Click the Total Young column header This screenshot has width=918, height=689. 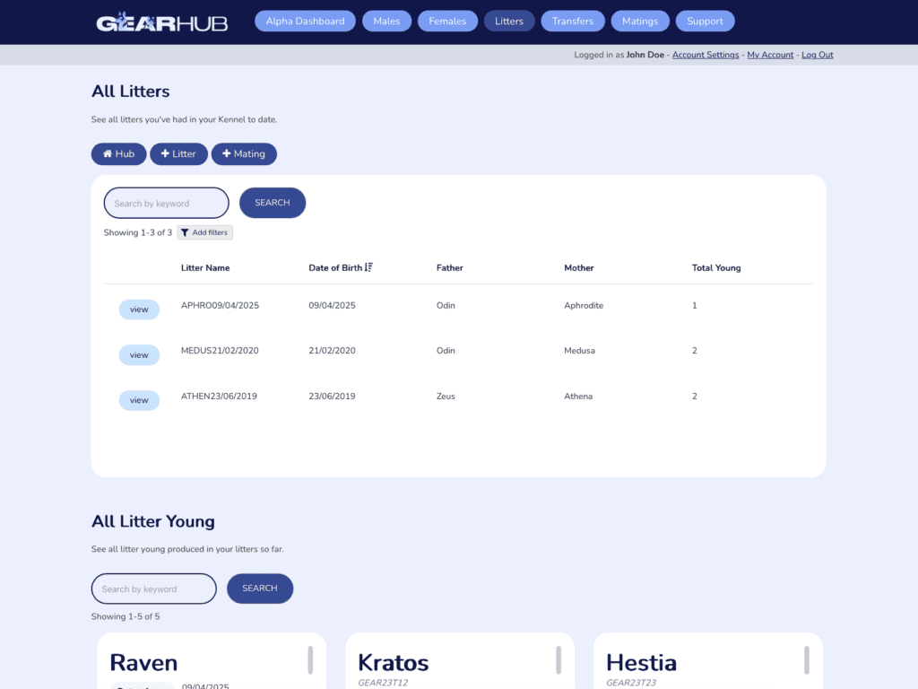[x=716, y=267]
